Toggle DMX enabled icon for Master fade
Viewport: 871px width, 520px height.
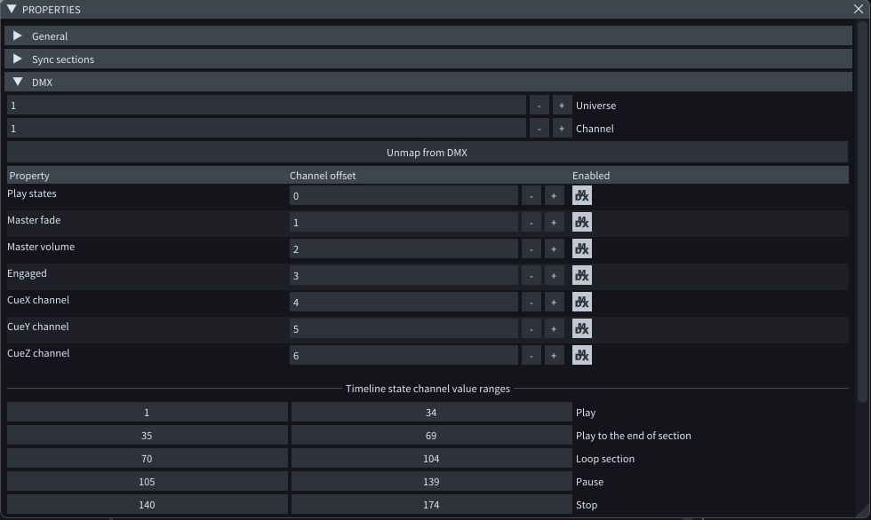pos(582,223)
